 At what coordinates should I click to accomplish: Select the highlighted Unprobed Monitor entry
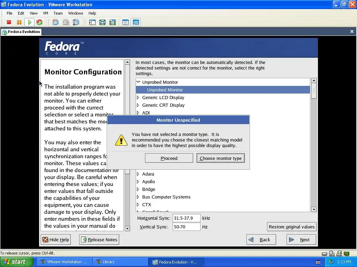[x=223, y=90]
